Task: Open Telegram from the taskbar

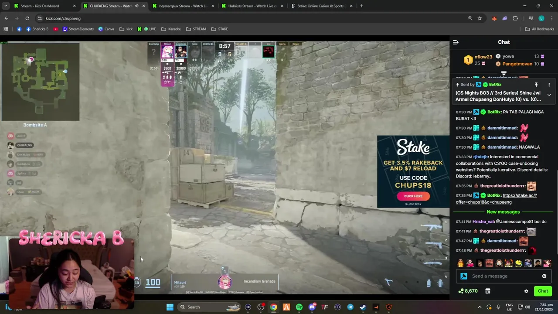Action: click(350, 307)
